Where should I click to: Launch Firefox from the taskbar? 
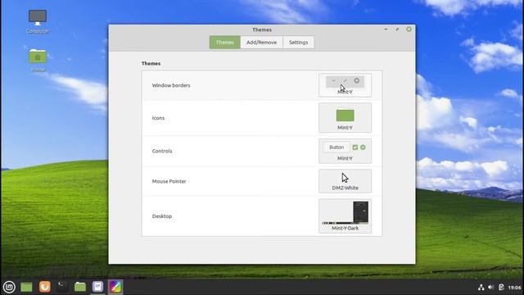45,287
